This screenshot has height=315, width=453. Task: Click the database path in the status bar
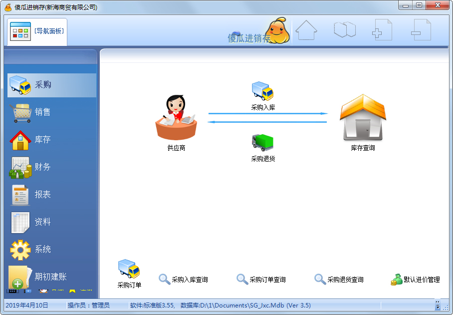click(234, 305)
